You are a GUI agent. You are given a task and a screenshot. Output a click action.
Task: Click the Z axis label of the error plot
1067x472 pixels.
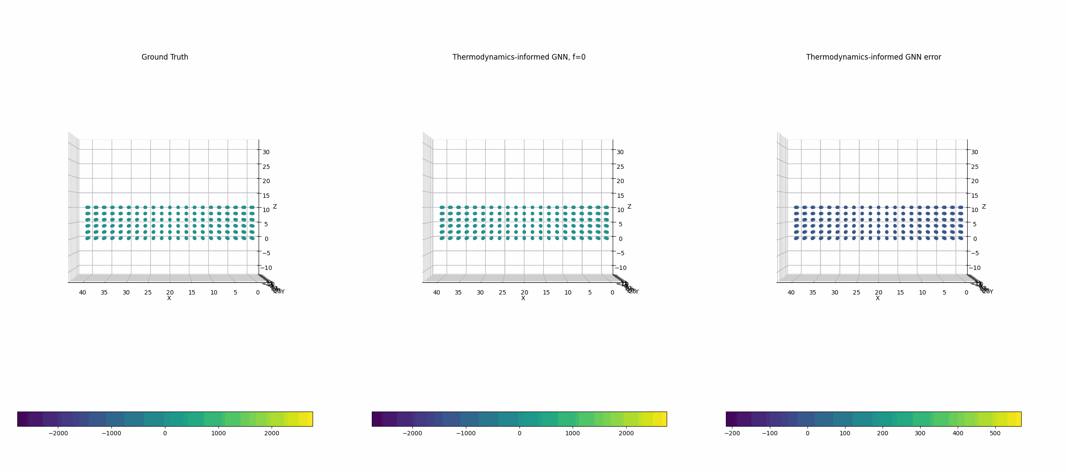(x=984, y=207)
